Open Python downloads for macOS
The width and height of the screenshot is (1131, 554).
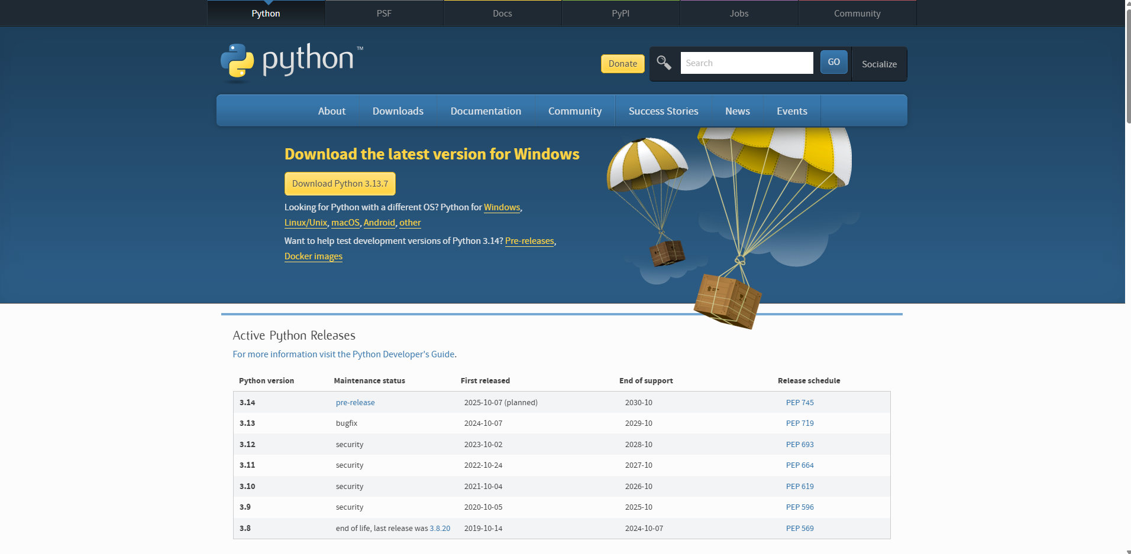point(345,223)
